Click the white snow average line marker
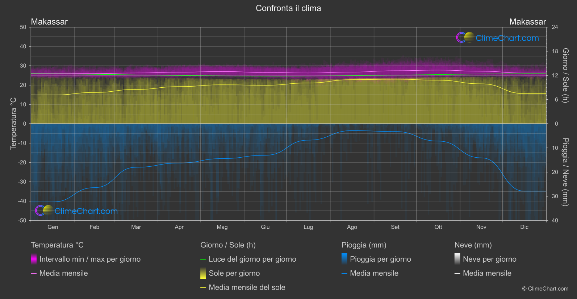 pos(457,274)
